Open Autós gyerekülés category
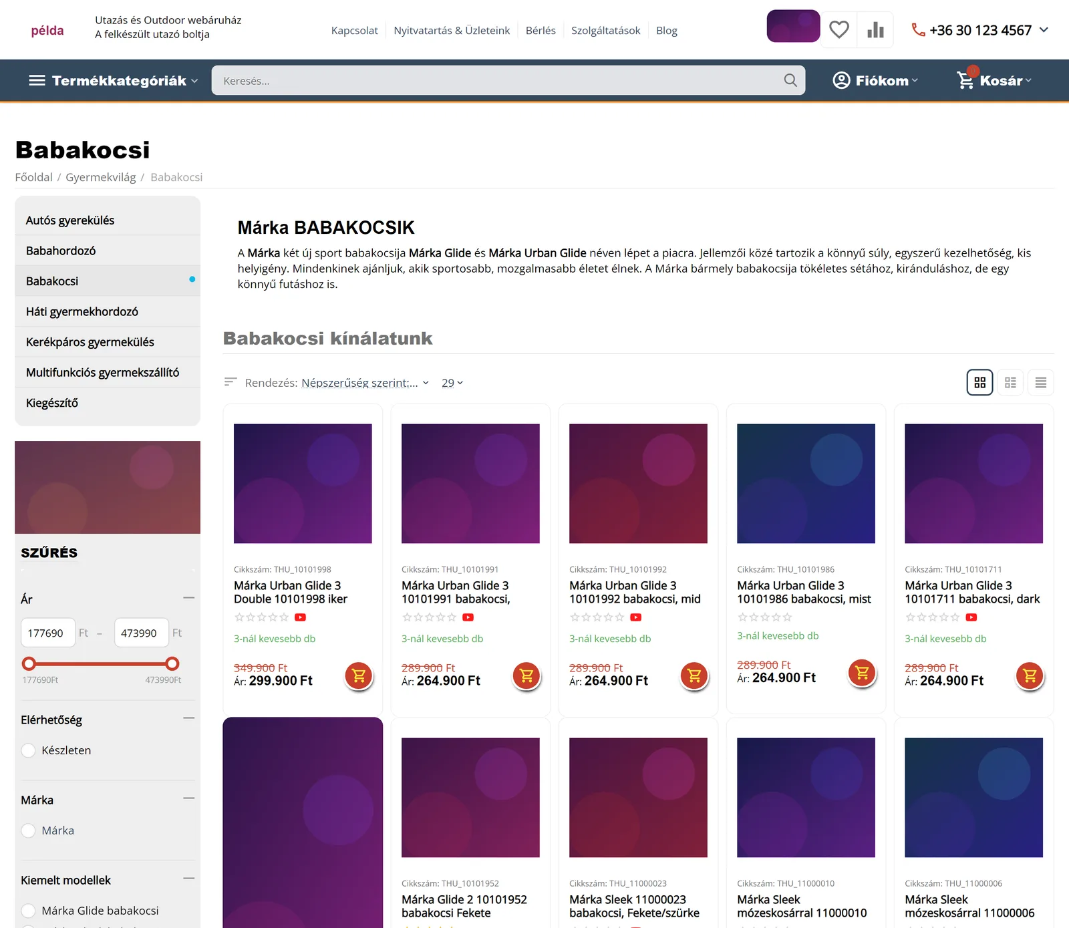Image resolution: width=1069 pixels, height=928 pixels. [108, 220]
